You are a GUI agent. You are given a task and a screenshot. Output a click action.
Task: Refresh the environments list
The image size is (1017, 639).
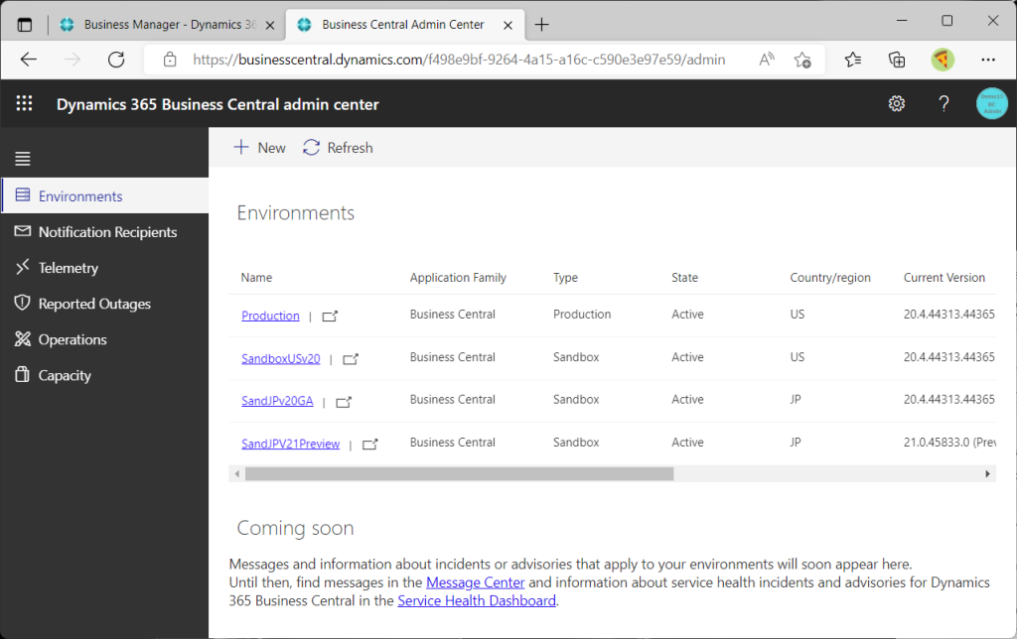[x=338, y=148]
